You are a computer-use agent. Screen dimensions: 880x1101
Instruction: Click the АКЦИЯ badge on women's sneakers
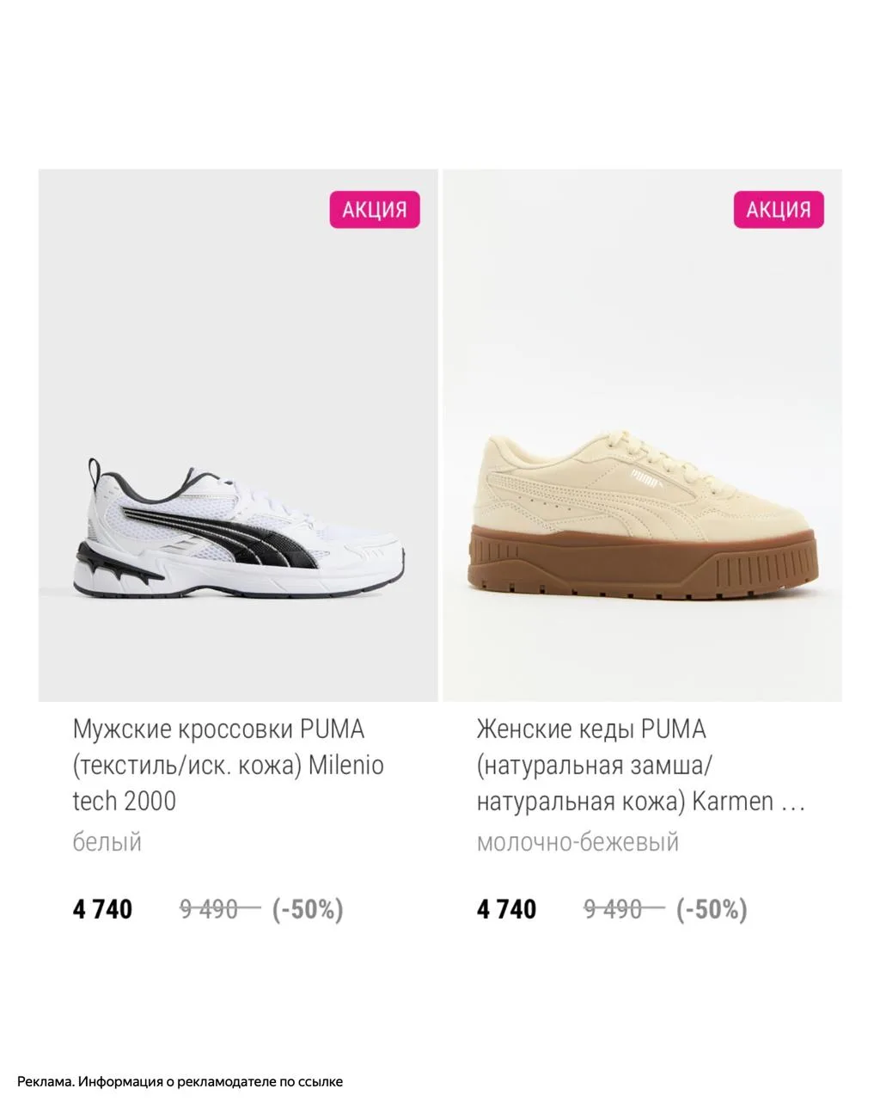(779, 209)
